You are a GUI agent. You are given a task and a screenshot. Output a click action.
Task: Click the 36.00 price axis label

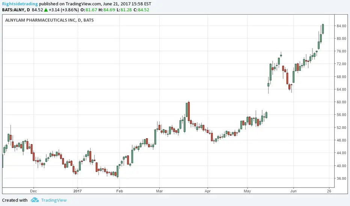point(341,178)
